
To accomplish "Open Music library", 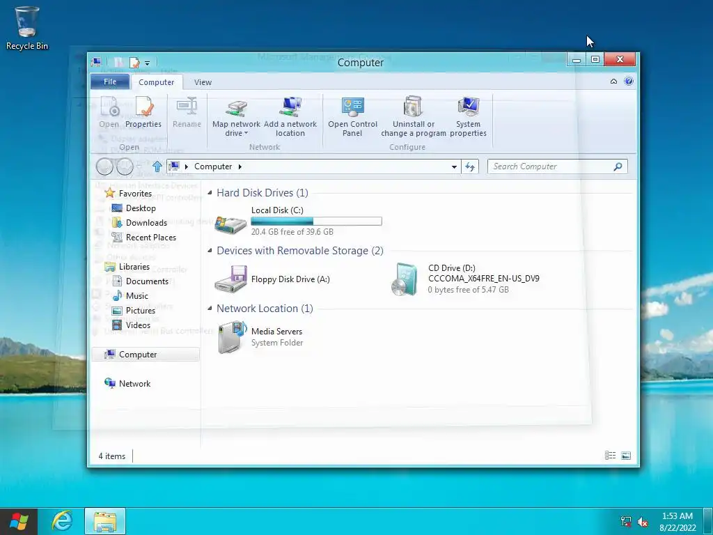I will (137, 295).
